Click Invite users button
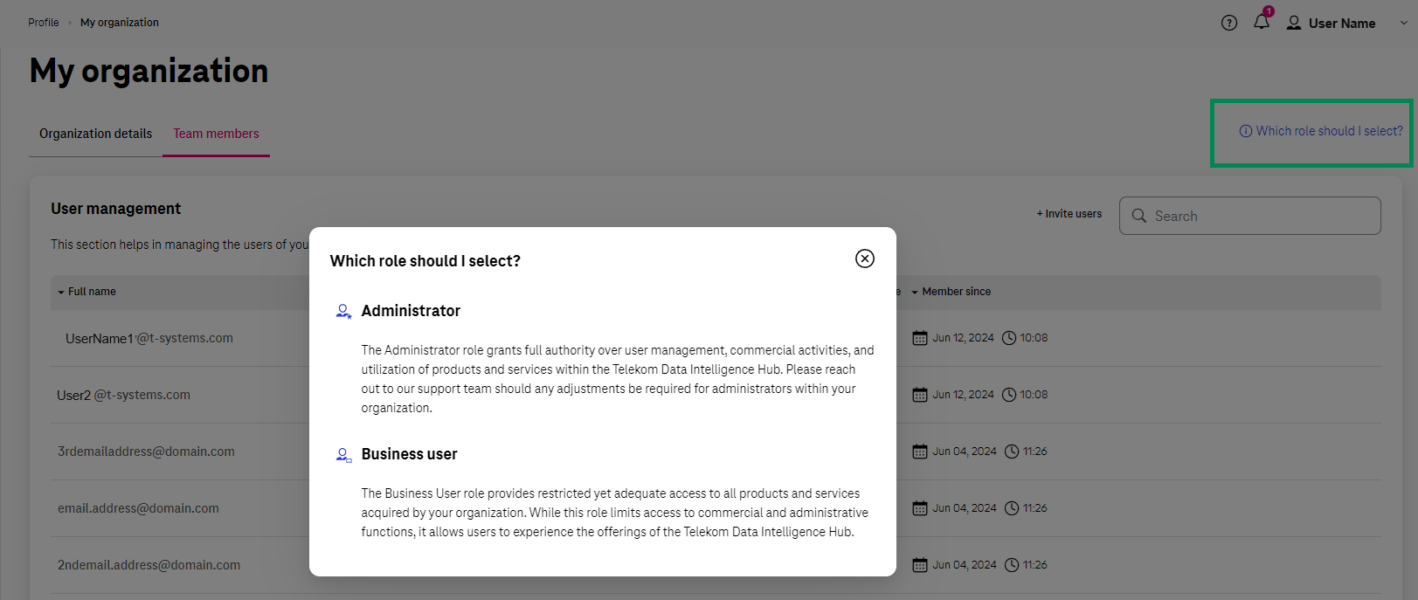The width and height of the screenshot is (1418, 600). click(1069, 214)
